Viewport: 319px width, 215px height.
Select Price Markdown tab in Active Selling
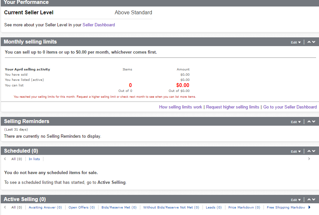244,207
